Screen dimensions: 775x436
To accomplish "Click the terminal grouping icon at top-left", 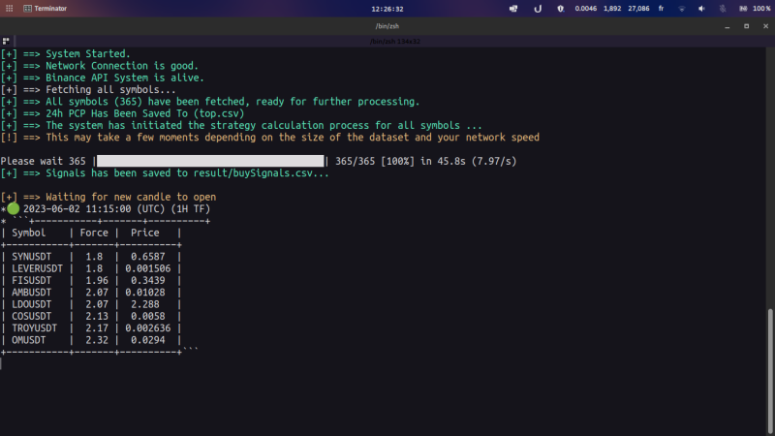I will tap(6, 42).
